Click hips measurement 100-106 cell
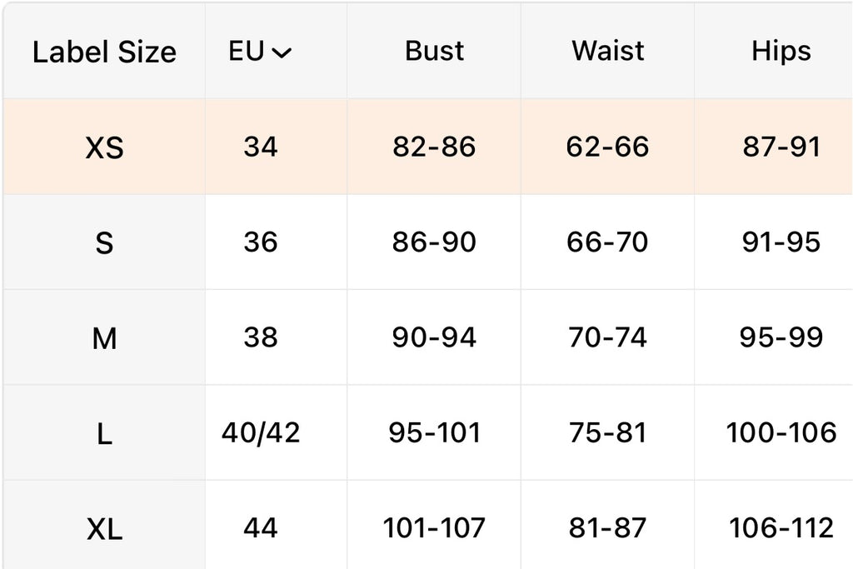 click(781, 432)
